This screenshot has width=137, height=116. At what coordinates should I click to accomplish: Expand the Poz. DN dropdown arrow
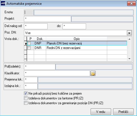(x=129, y=33)
